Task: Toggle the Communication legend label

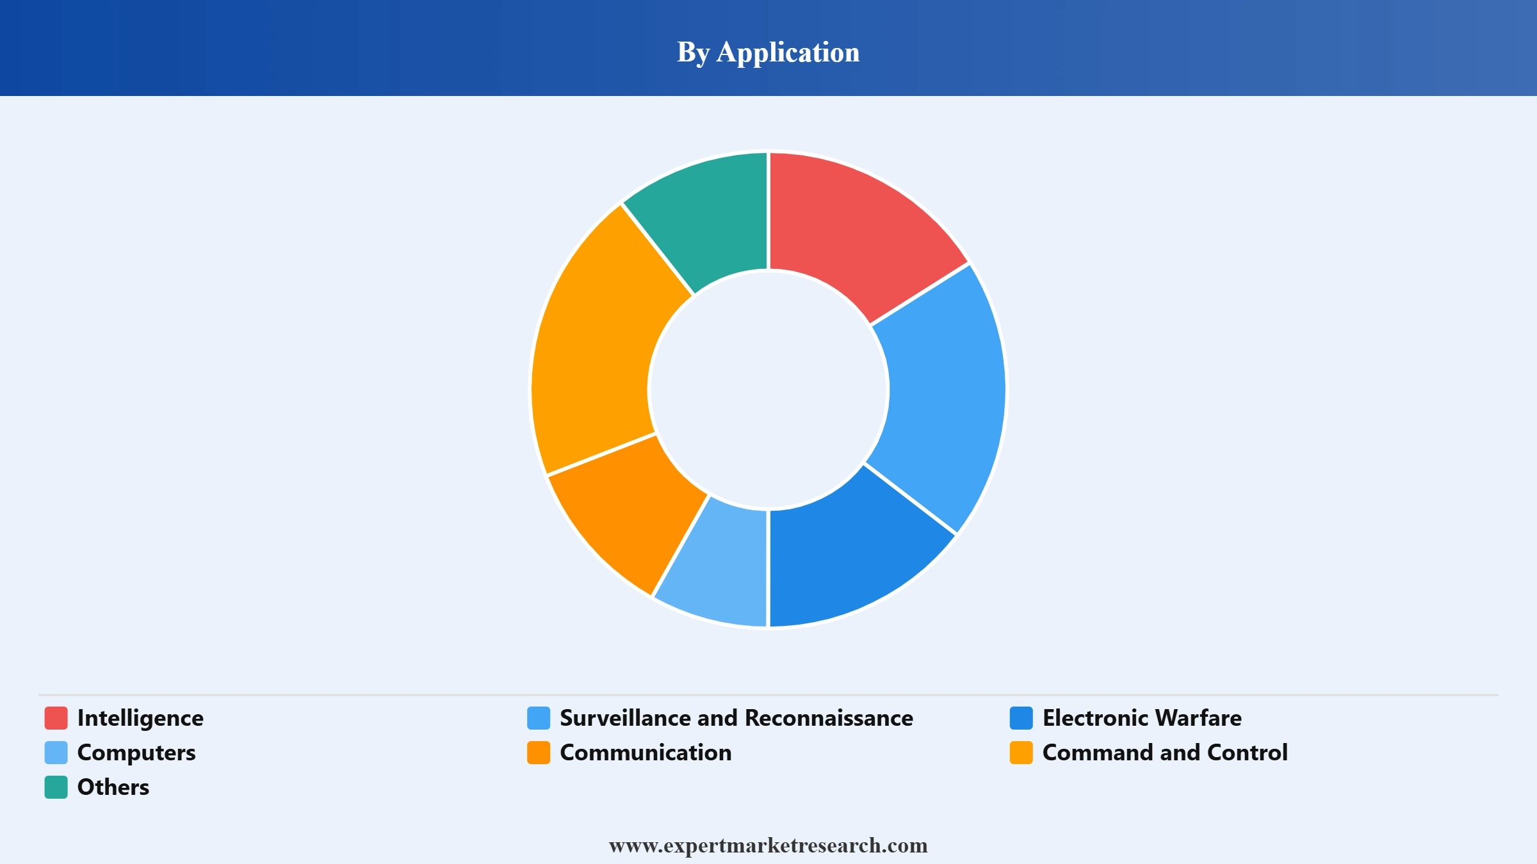Action: pyautogui.click(x=646, y=753)
